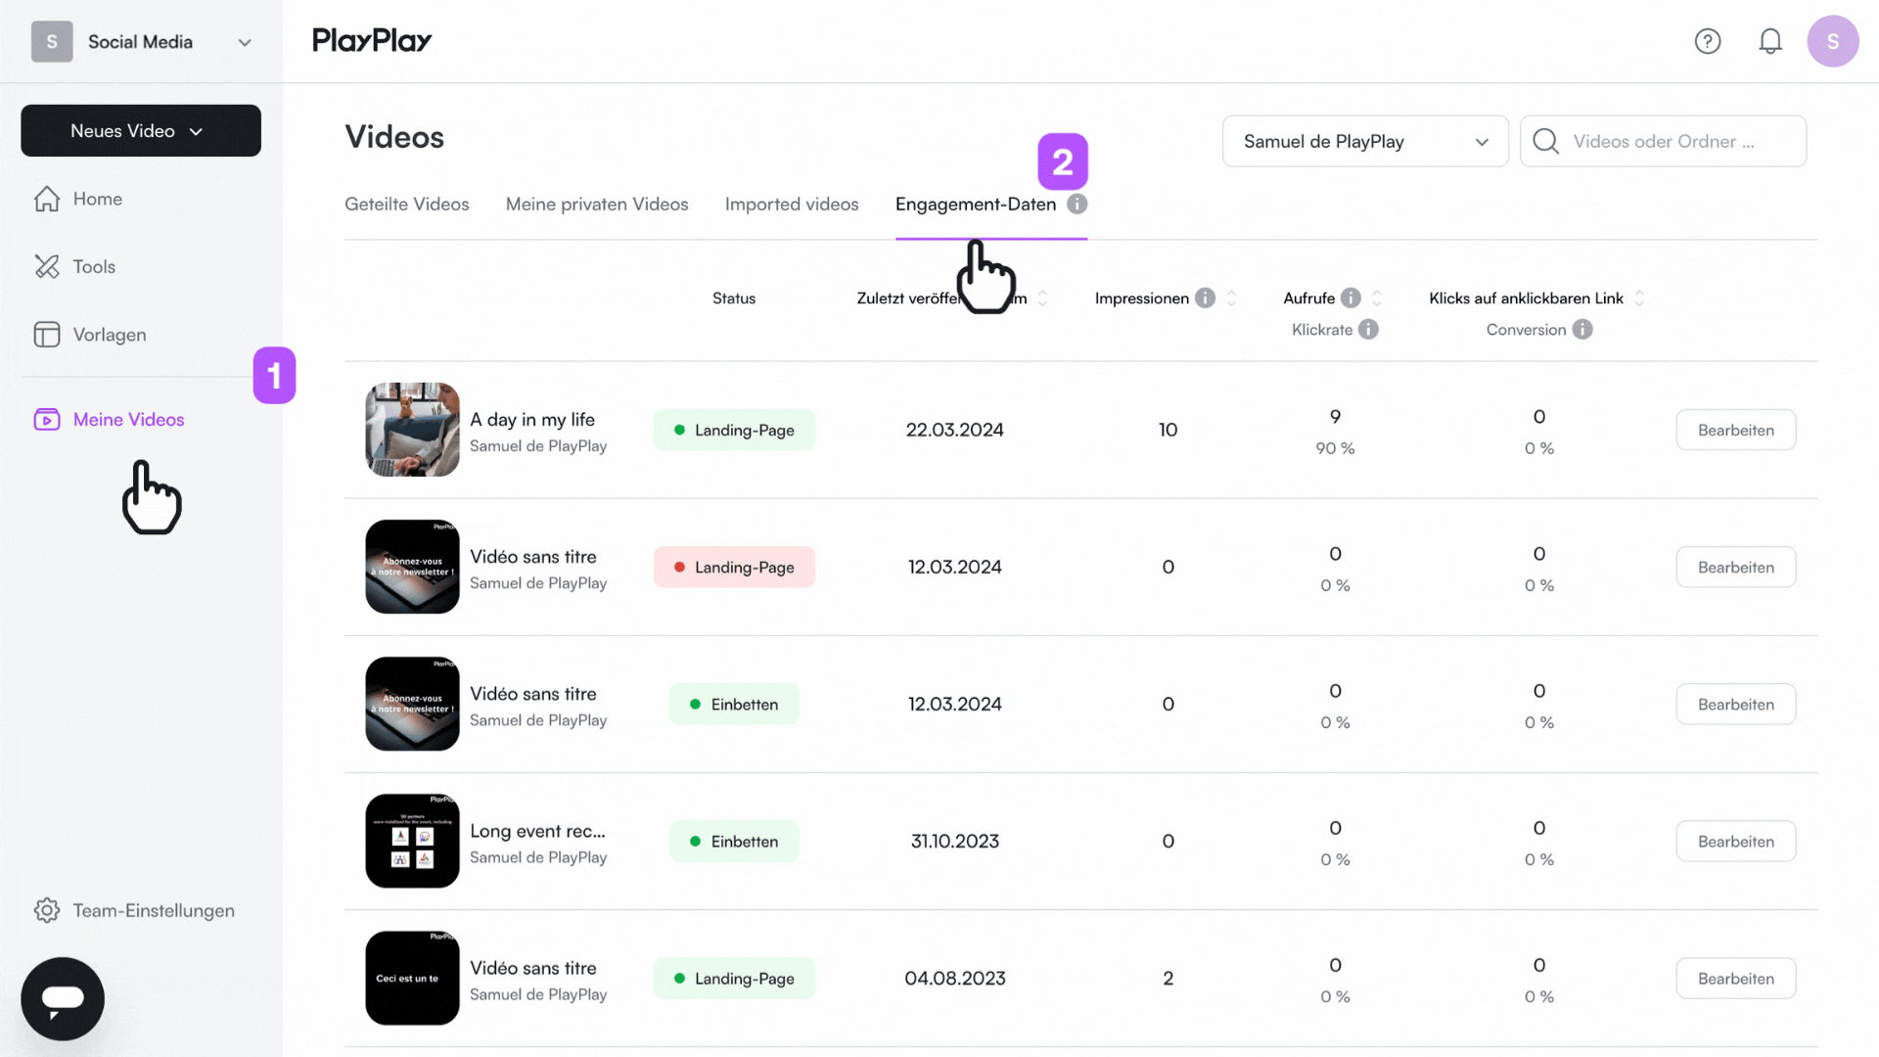Open the help question mark icon
The height and width of the screenshot is (1057, 1879).
click(x=1708, y=41)
